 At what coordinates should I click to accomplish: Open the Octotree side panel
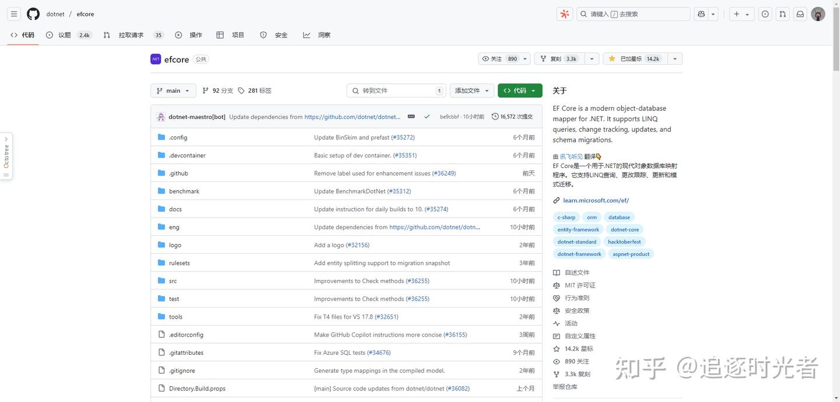tap(6, 156)
